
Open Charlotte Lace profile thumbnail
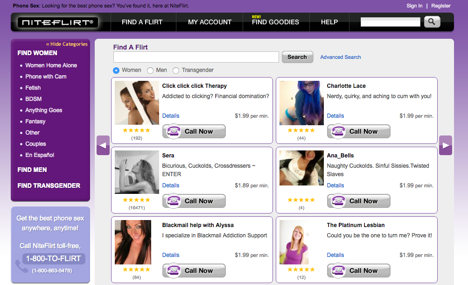pos(301,103)
